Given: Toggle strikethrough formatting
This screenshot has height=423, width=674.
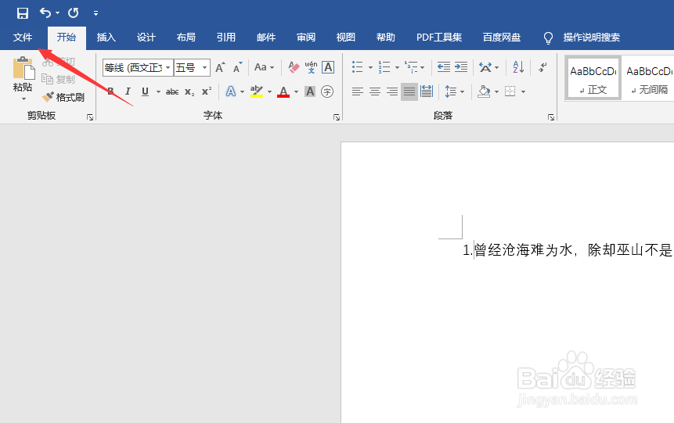Looking at the screenshot, I should (172, 91).
